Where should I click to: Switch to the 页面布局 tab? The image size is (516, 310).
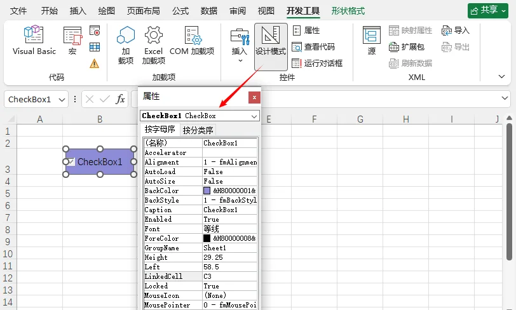coord(144,11)
